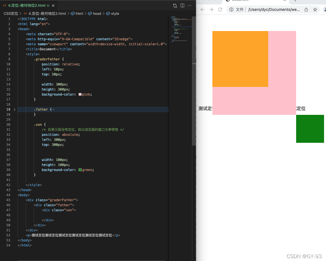
Task: Share this page from address bar
Action: point(306,10)
